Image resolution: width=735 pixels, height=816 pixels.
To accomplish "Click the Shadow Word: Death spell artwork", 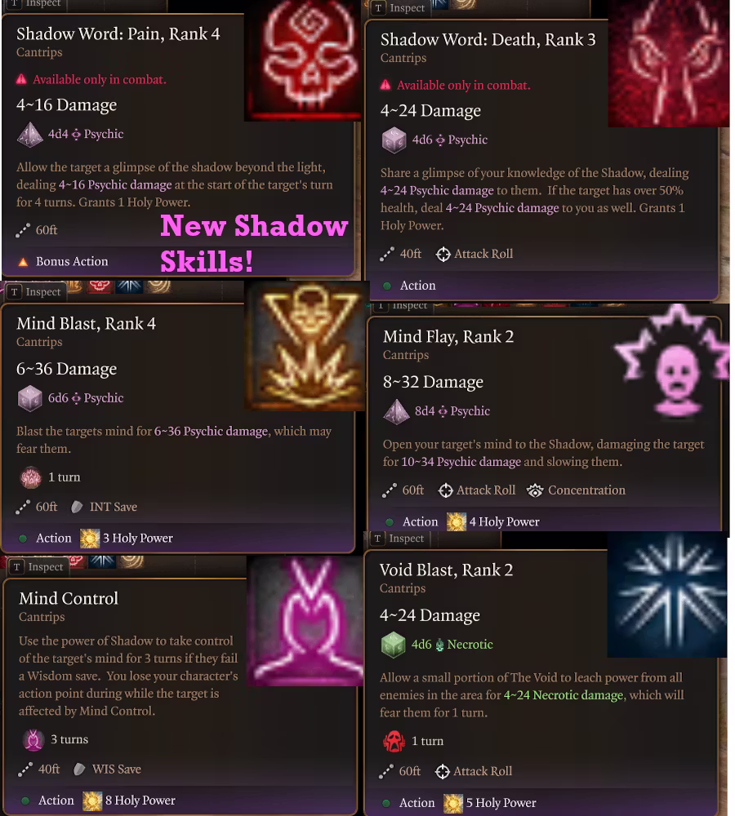I will 668,63.
